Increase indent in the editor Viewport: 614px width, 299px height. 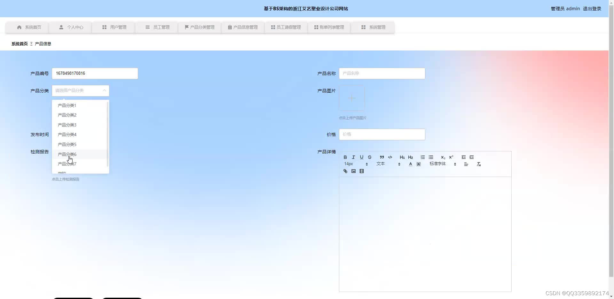472,157
